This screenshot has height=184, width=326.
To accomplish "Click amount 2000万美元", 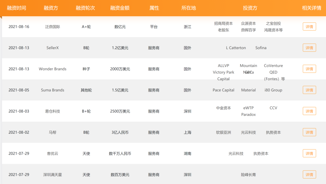I will (120, 69).
